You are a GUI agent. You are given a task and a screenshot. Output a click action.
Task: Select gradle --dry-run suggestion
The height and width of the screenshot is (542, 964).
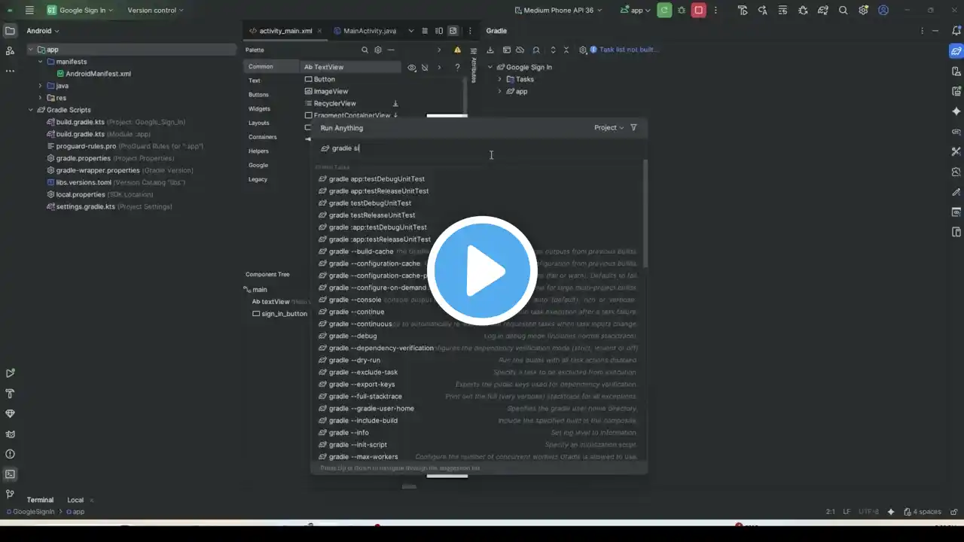click(354, 360)
